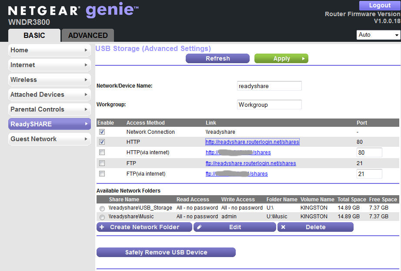This screenshot has height=271, width=401.
Task: Click the Volume Name column header
Action: click(317, 200)
